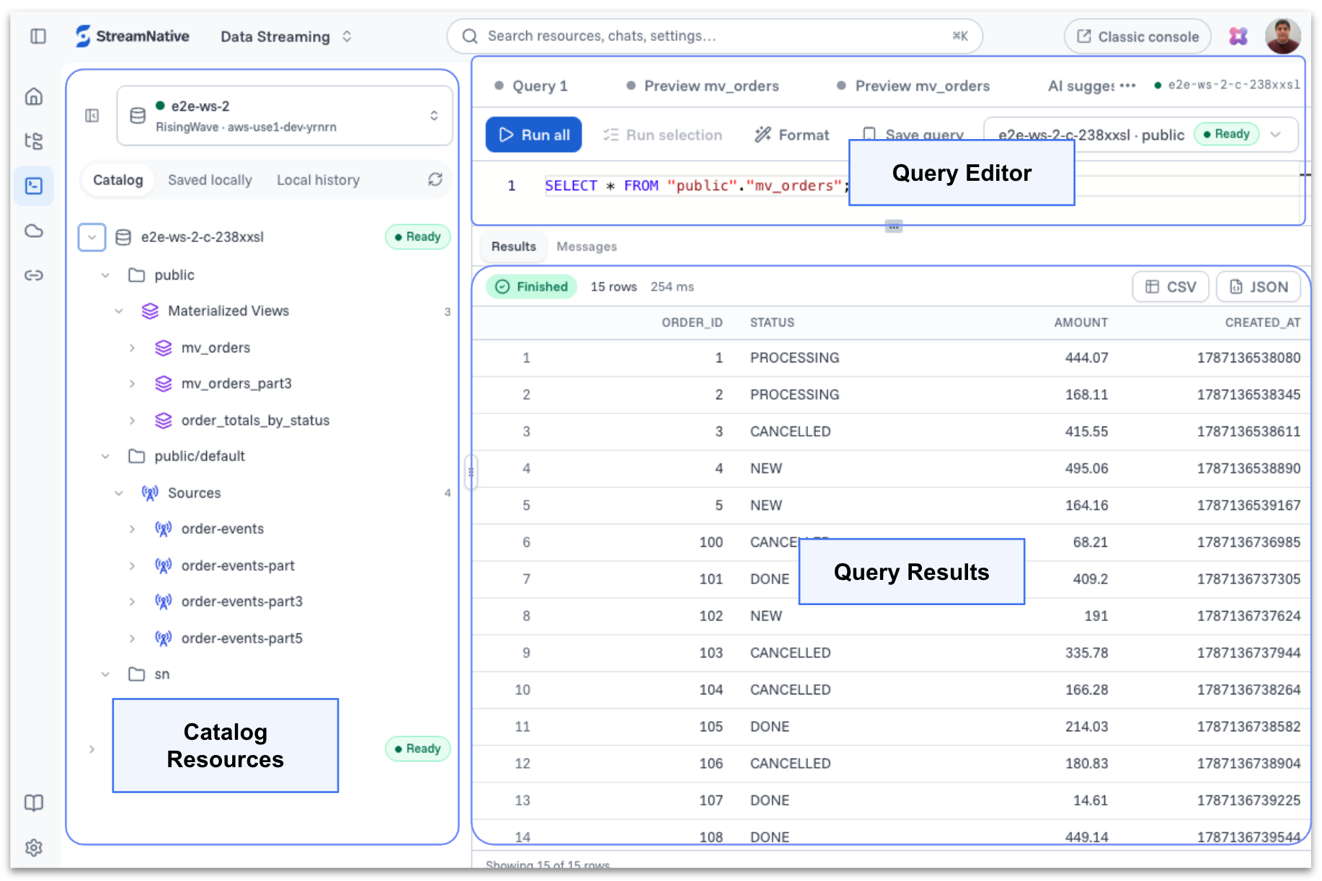Refresh the catalog with reload icon
This screenshot has width=1322, height=881.
tap(435, 179)
